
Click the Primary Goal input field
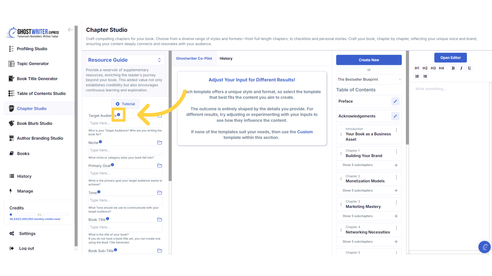(x=125, y=173)
